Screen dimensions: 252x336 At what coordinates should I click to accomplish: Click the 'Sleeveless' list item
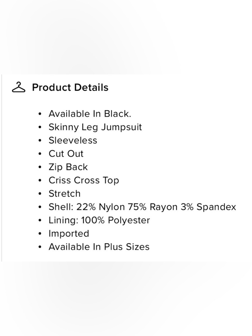click(73, 140)
